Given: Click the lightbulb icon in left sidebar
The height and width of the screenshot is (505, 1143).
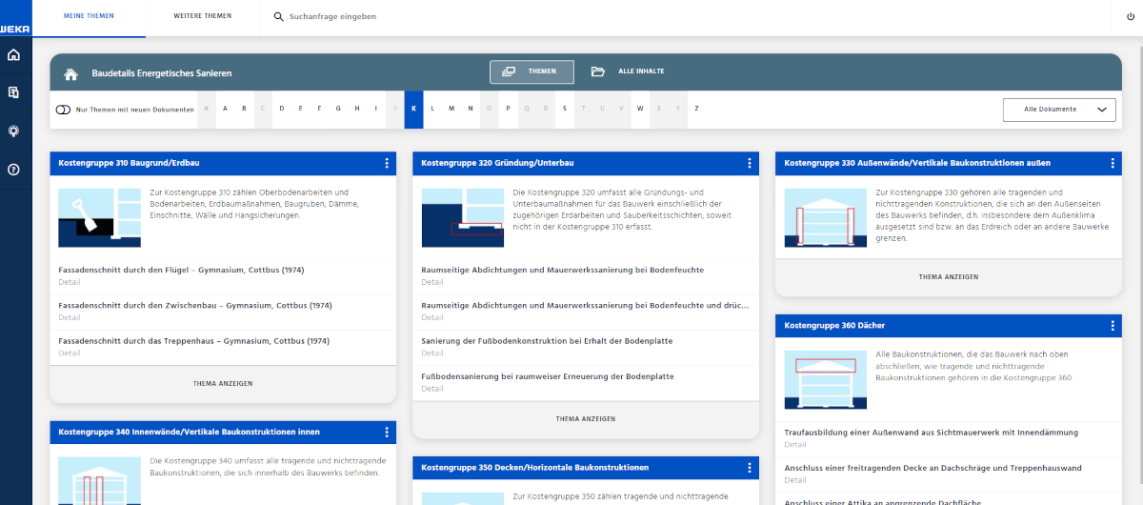Looking at the screenshot, I should (13, 131).
